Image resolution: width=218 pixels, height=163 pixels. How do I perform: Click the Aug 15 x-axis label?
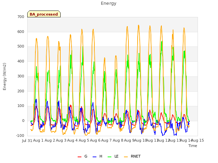198,140
